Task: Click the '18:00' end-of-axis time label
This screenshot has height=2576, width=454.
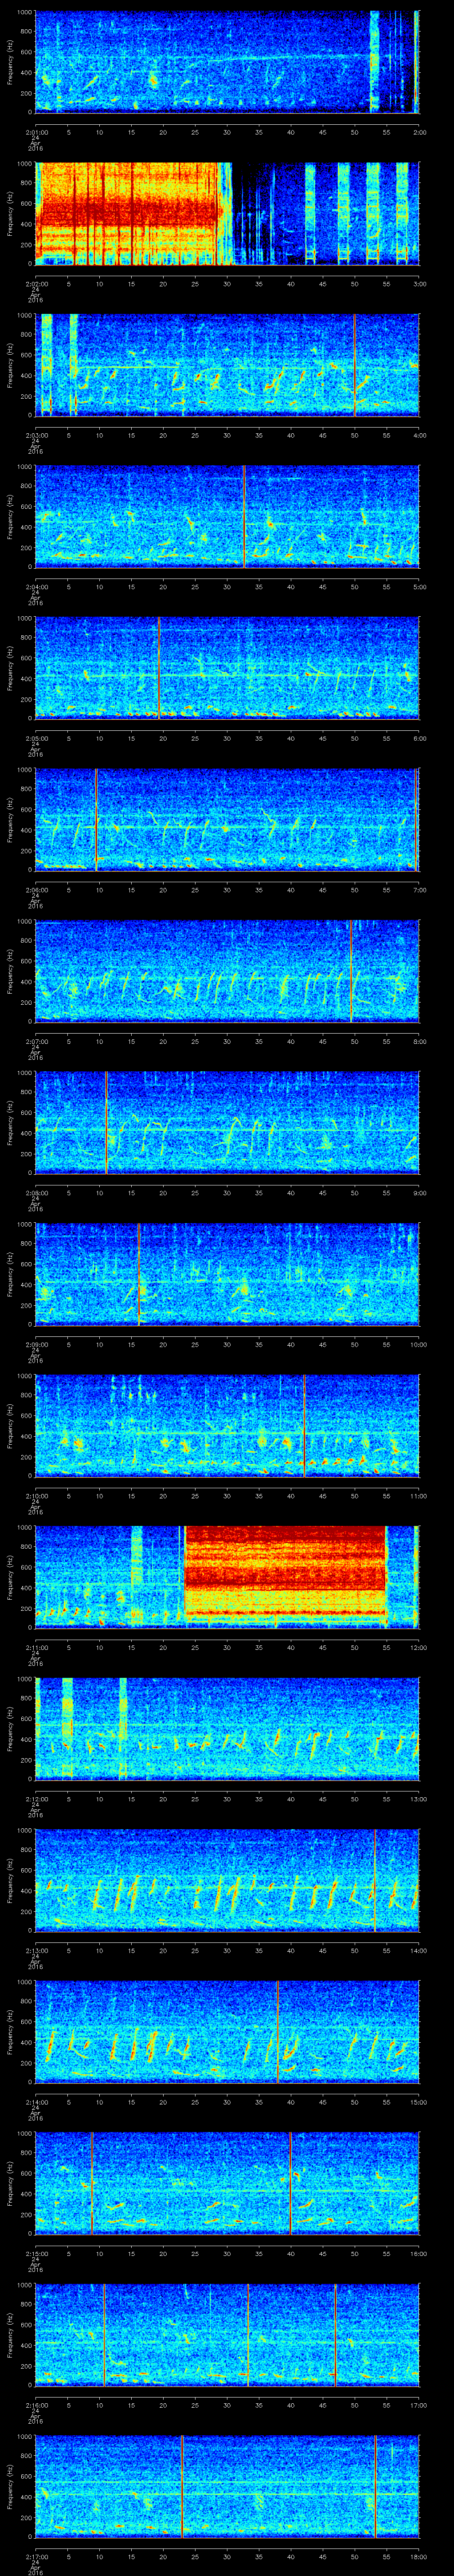Action: pyautogui.click(x=418, y=2556)
